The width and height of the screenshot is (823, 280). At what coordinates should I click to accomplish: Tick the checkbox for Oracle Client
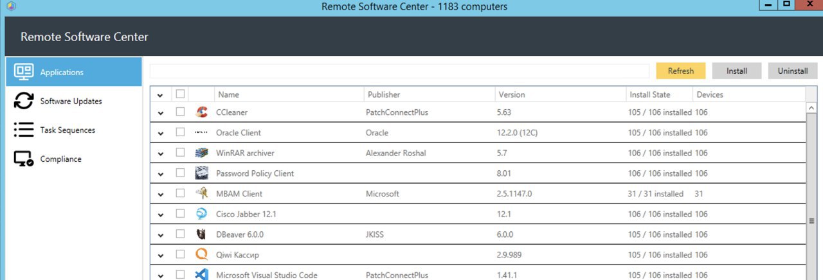pos(180,132)
